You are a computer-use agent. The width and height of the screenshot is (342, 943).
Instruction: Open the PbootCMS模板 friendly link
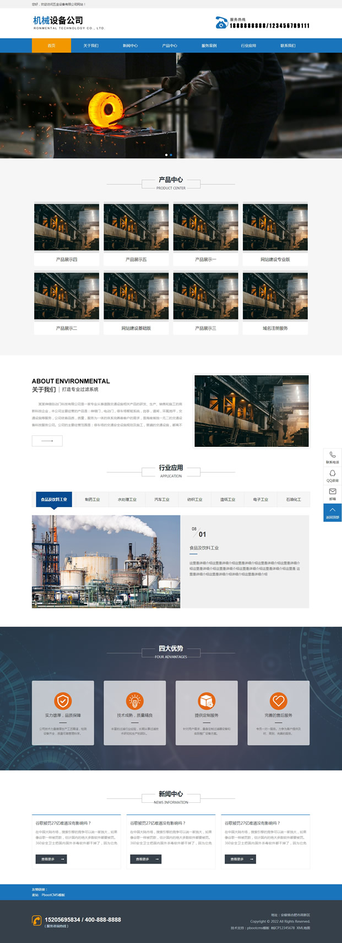coord(53,895)
